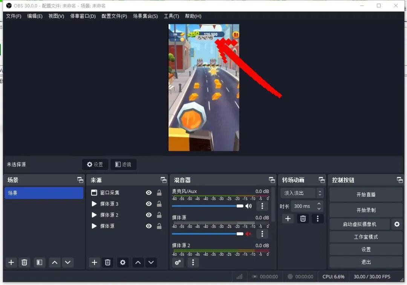Click the mixer vertical scrollbar
Screen dimensions: 407x285
click(x=273, y=205)
